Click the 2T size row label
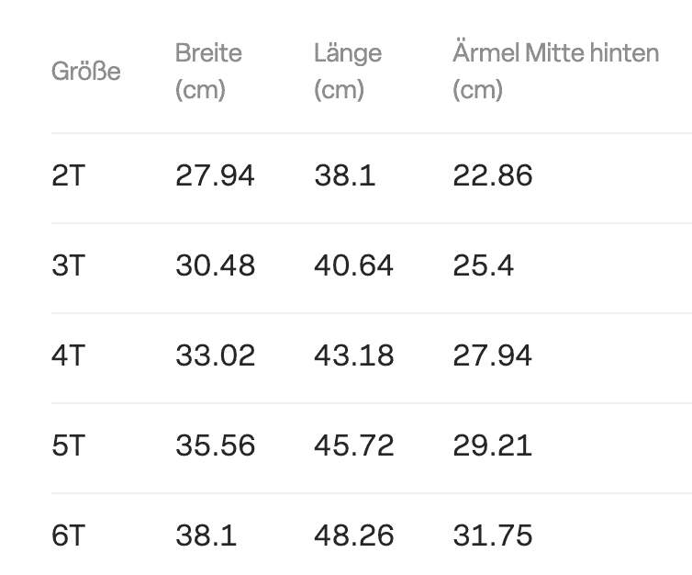 point(68,175)
